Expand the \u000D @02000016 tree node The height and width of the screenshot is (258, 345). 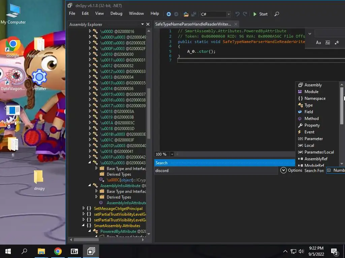[x=90, y=31]
